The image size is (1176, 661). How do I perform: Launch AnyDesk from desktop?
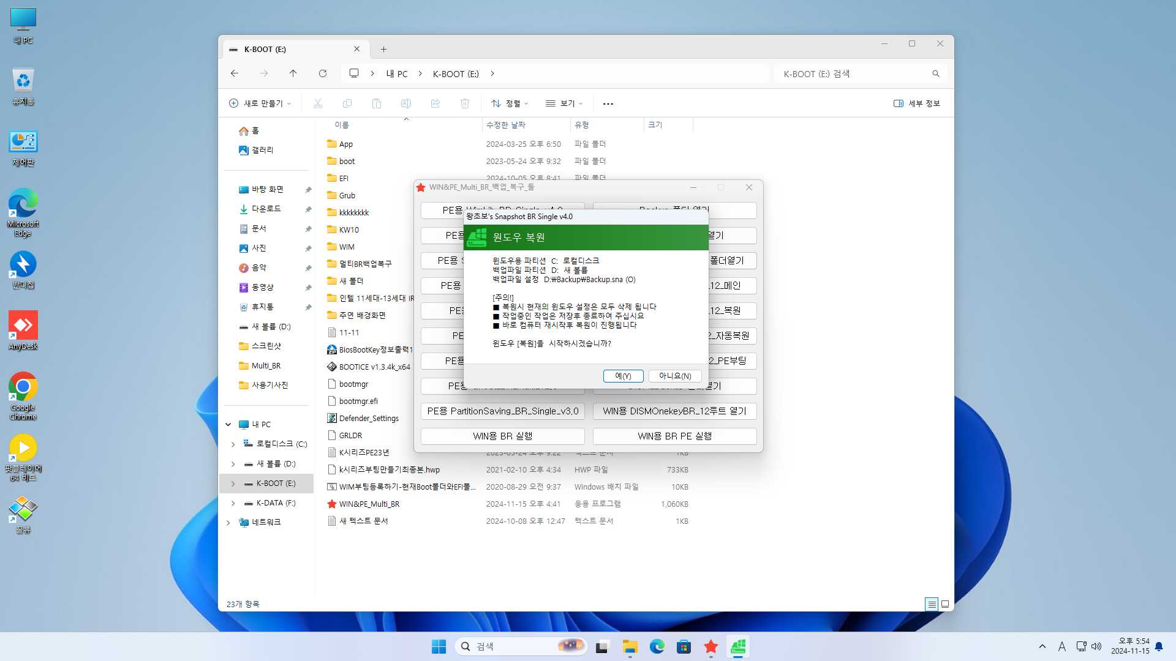(23, 330)
